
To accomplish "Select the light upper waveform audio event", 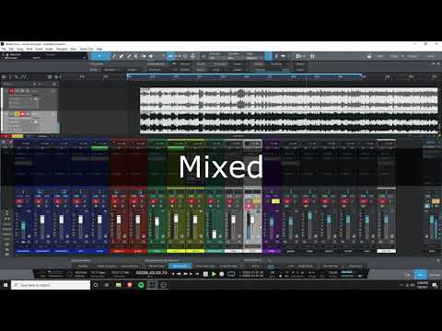I will [289, 99].
